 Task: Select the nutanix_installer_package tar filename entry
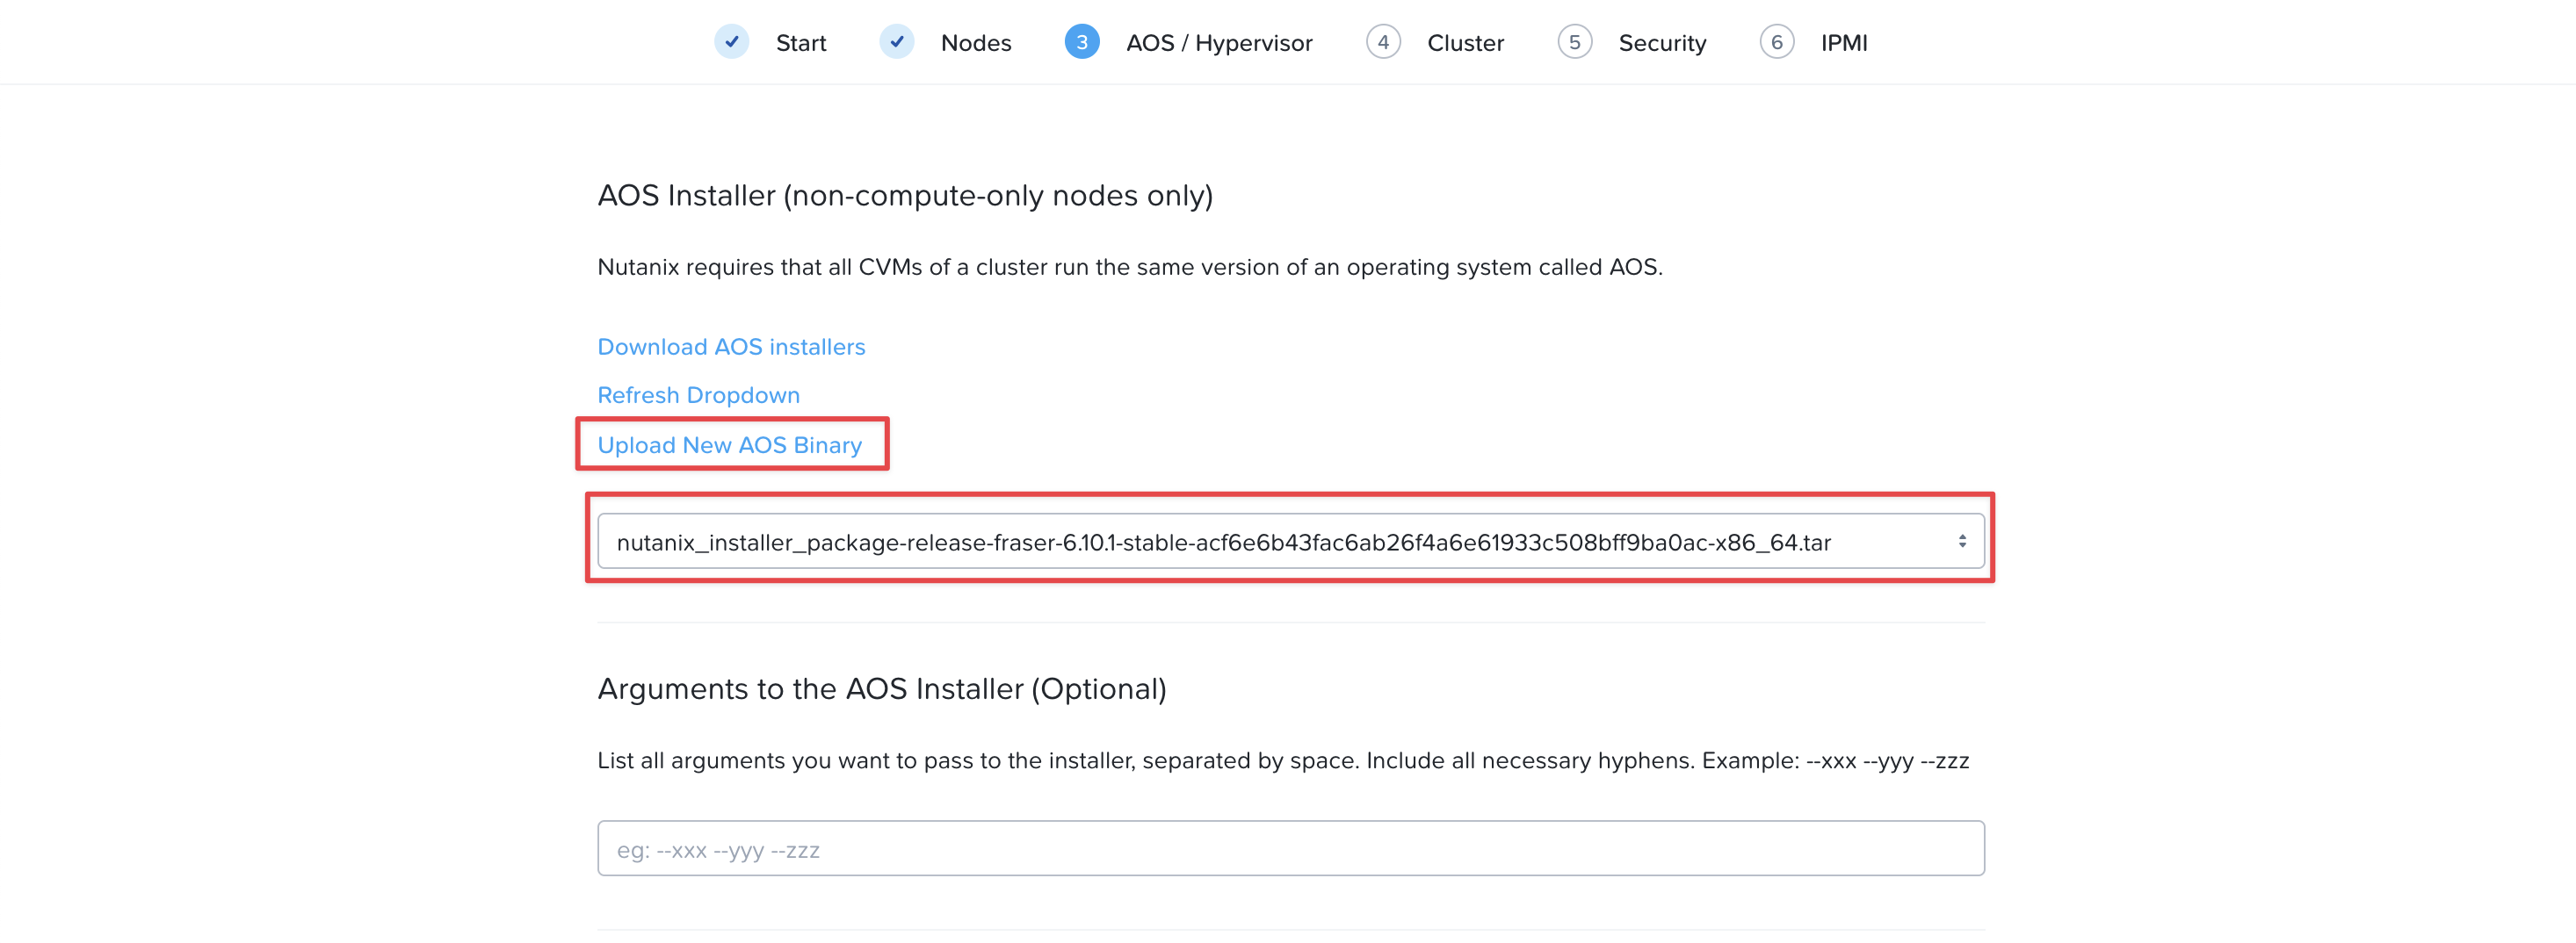point(1223,543)
